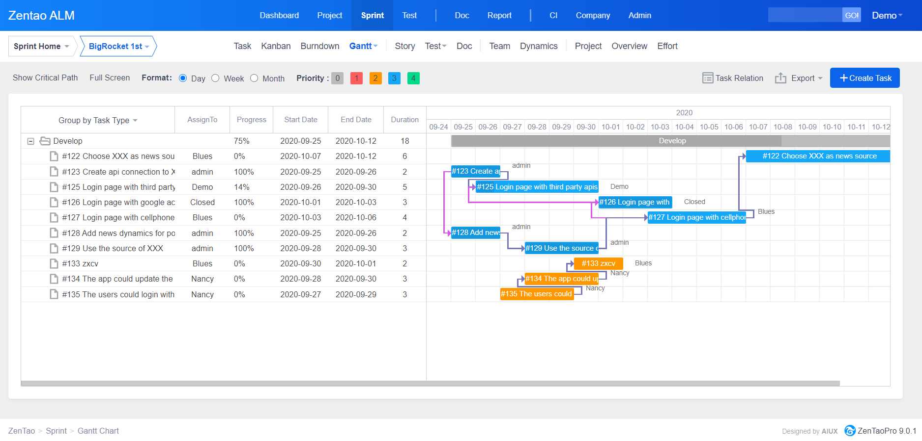Click the Export share icon
Viewport: 922px width, 441px height.
pyautogui.click(x=780, y=78)
